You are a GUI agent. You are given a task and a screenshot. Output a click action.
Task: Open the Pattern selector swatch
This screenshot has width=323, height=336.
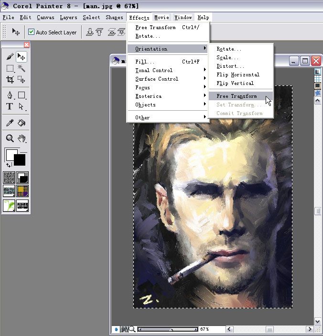pyautogui.click(x=9, y=191)
